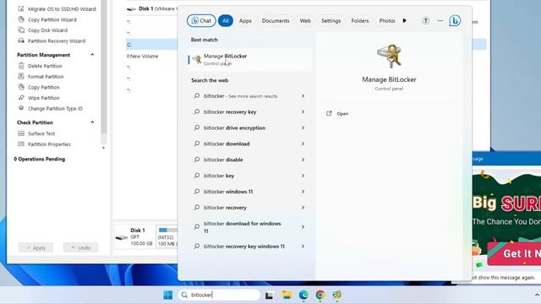The width and height of the screenshot is (541, 304).
Task: Switch to Web search filter
Action: (x=305, y=20)
